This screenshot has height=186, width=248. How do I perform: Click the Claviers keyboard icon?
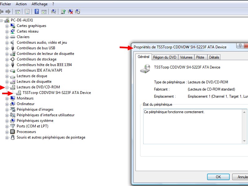tap(13, 37)
